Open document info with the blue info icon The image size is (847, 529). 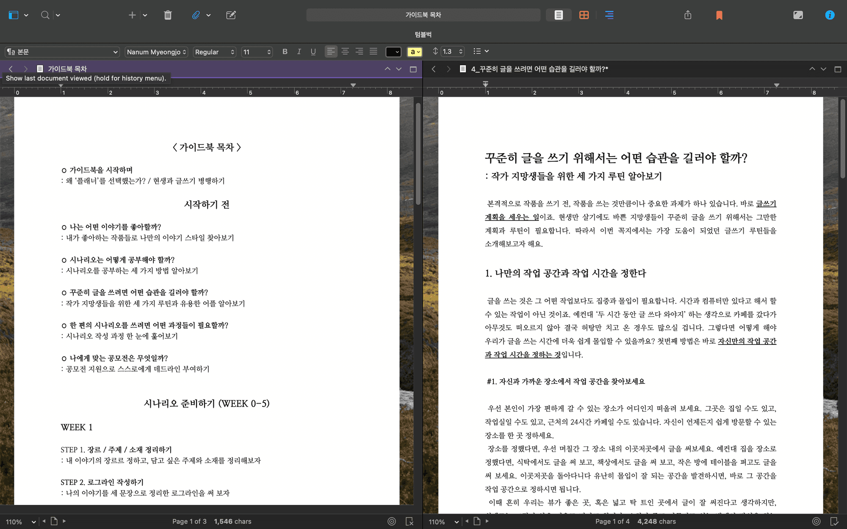pyautogui.click(x=830, y=15)
